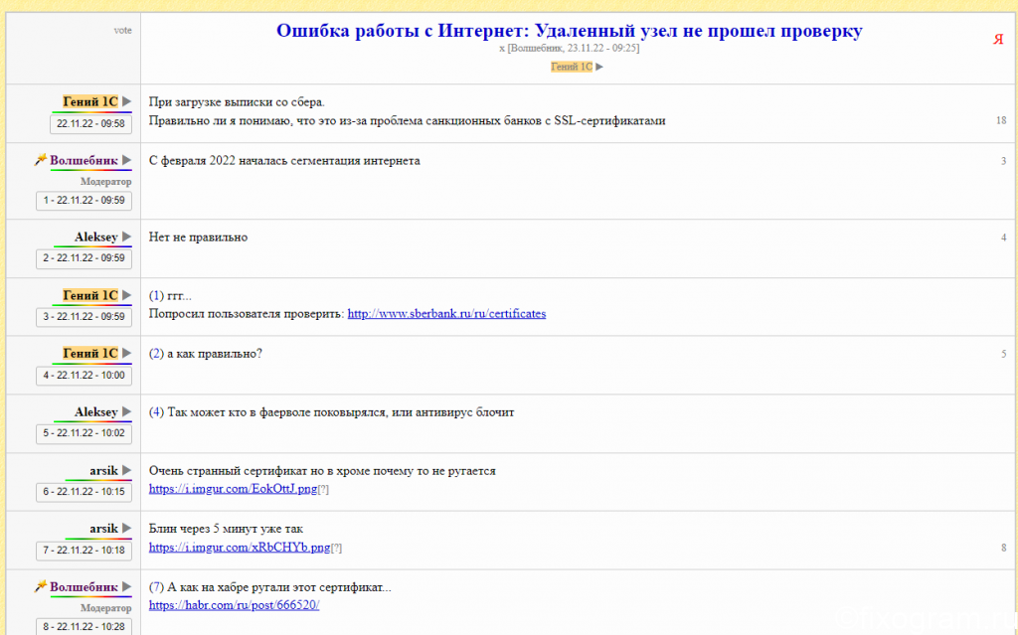Expand the arrow beside arsik in post 7
This screenshot has width=1018, height=635.
coord(126,528)
